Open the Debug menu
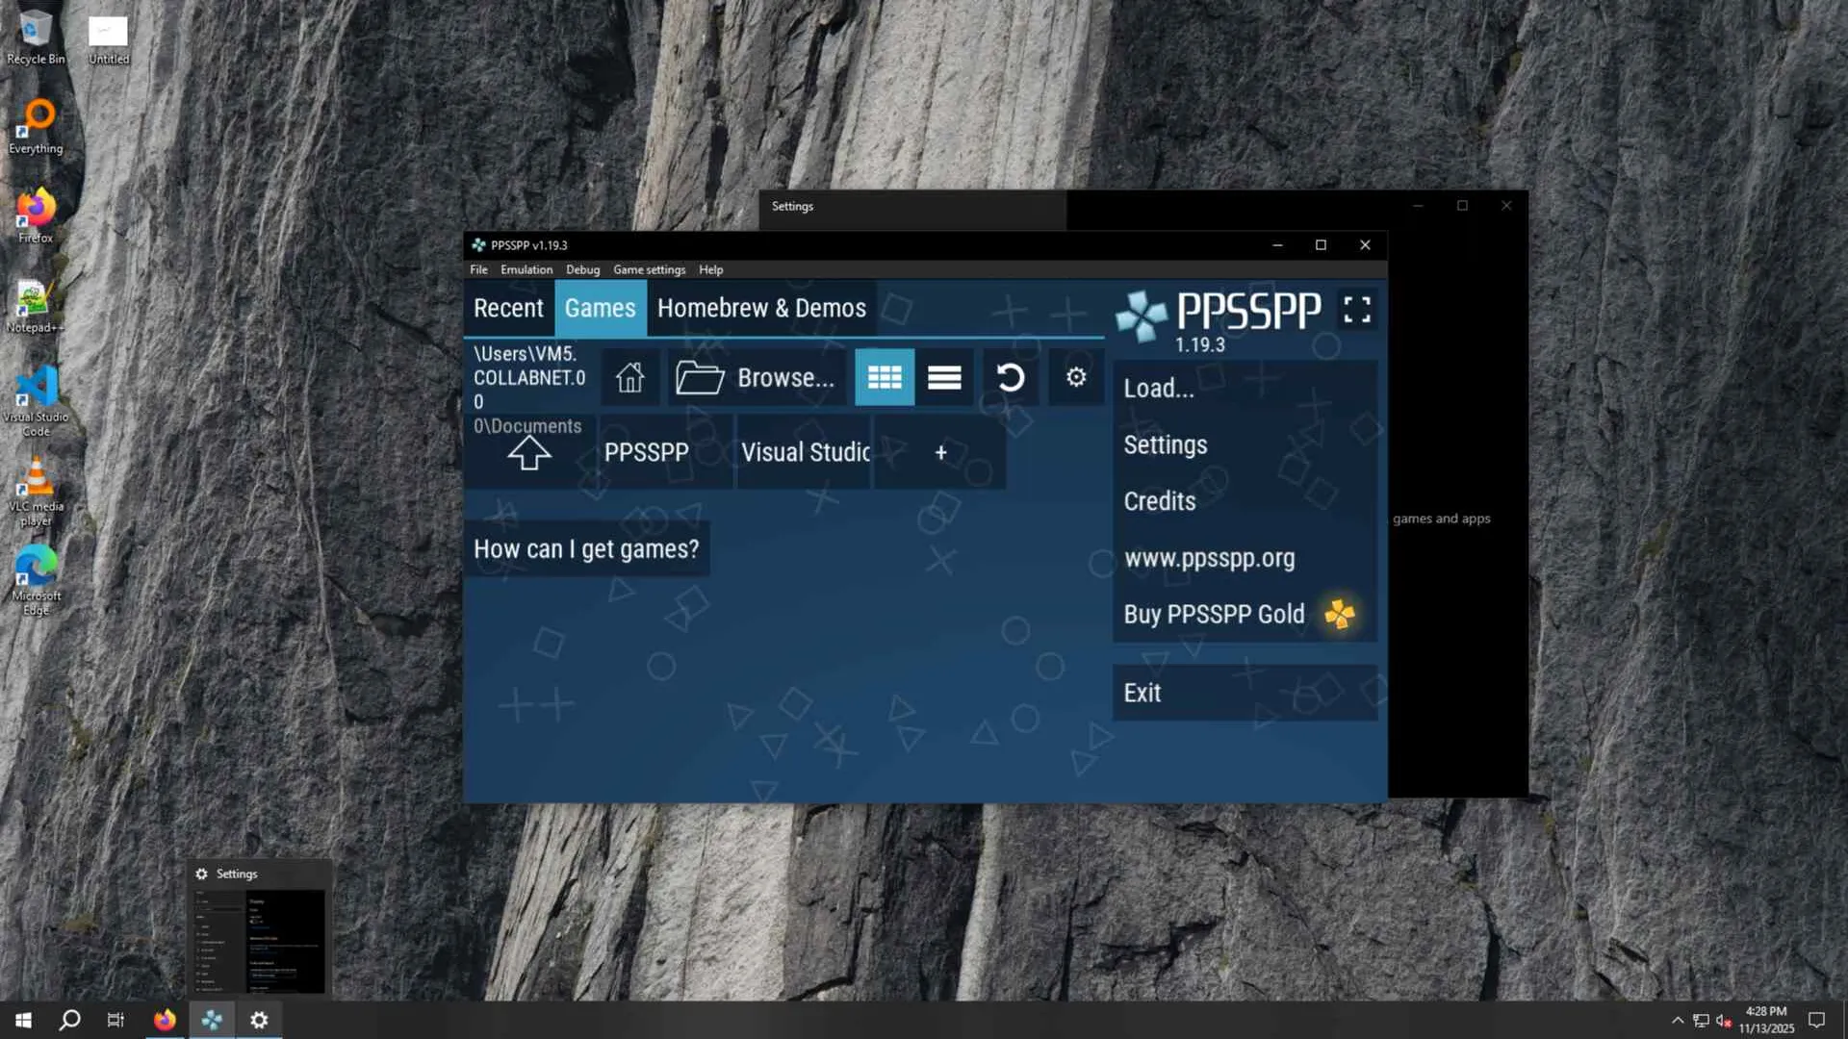This screenshot has height=1039, width=1848. (582, 270)
